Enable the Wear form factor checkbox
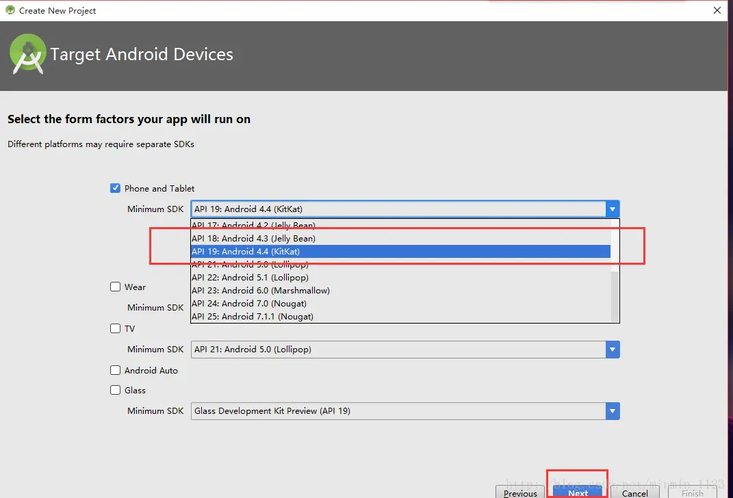This screenshot has width=733, height=498. click(x=116, y=287)
